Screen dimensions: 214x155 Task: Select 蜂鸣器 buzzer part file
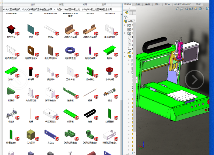tap(31, 74)
